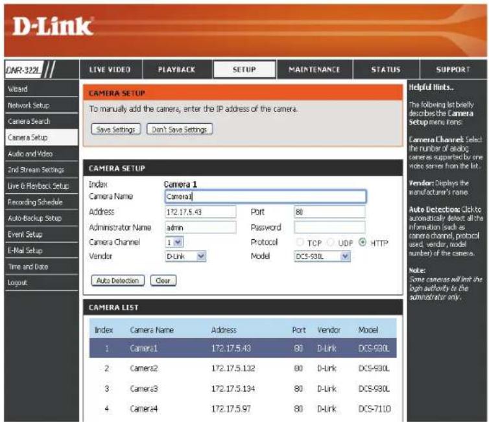
Task: Open Auto-Backup Setup in the sidebar
Action: (x=42, y=218)
